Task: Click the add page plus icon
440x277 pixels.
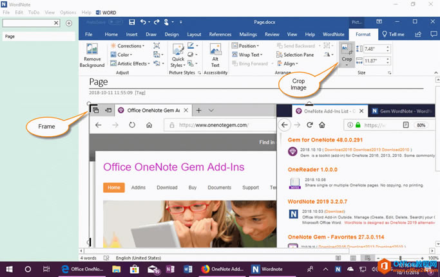Action: click(69, 23)
